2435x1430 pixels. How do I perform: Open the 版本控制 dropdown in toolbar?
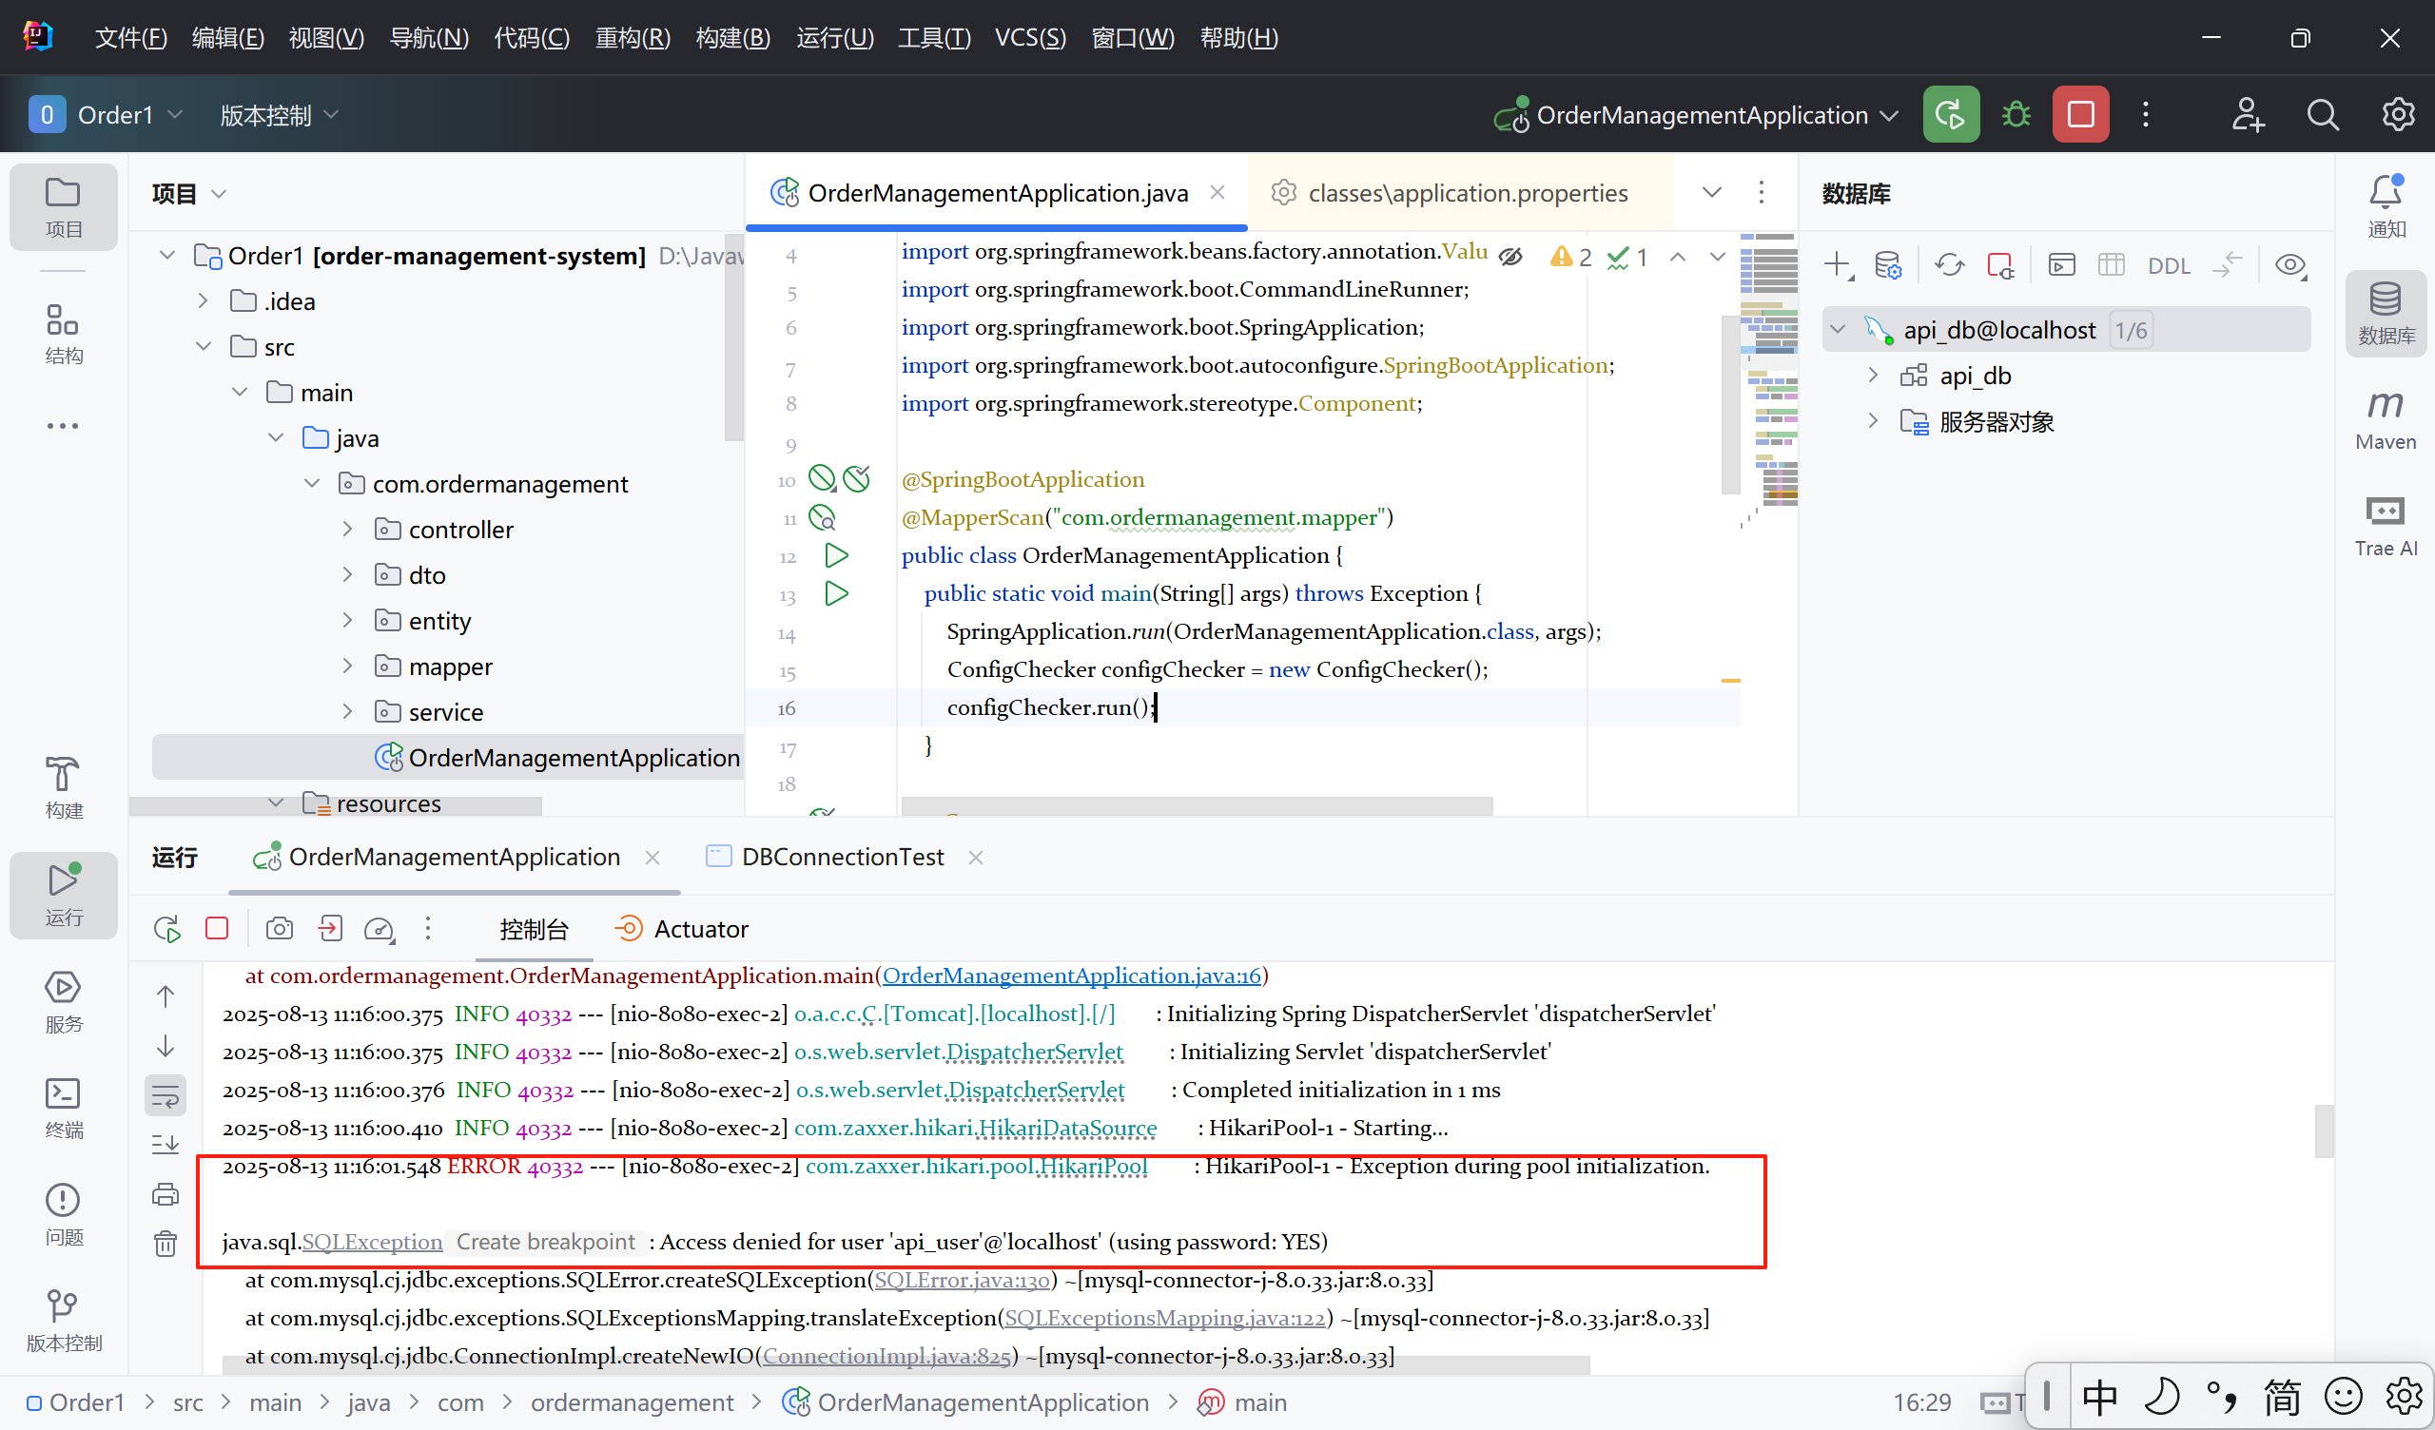(279, 115)
